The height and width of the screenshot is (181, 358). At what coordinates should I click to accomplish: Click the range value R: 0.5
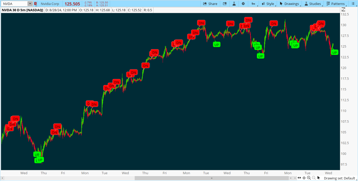(x=148, y=10)
